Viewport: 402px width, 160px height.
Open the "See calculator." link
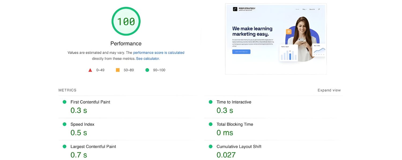click(x=148, y=58)
